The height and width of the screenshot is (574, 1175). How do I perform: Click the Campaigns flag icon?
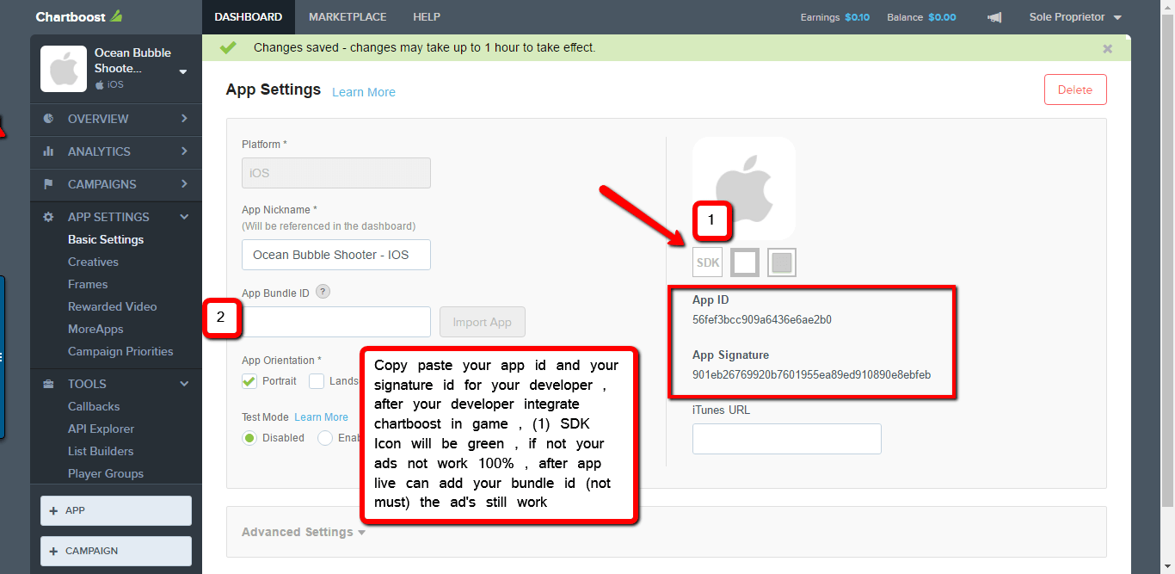49,184
